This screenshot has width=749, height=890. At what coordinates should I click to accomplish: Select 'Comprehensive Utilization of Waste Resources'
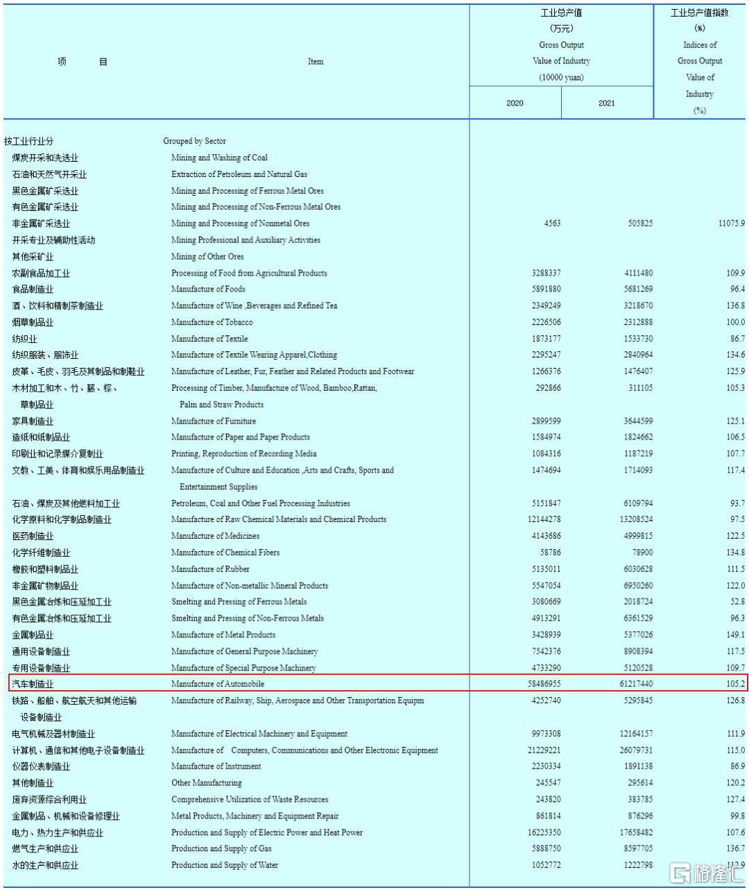tap(250, 800)
